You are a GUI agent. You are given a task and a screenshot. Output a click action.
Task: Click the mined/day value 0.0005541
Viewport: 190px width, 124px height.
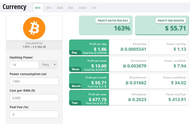tap(135, 49)
